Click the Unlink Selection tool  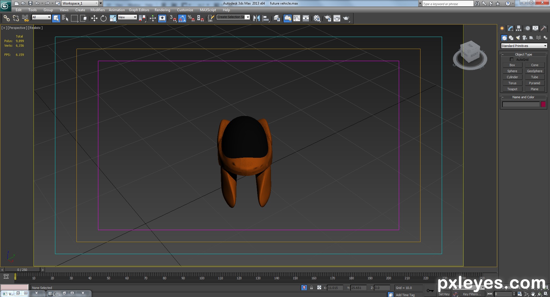tap(16, 18)
